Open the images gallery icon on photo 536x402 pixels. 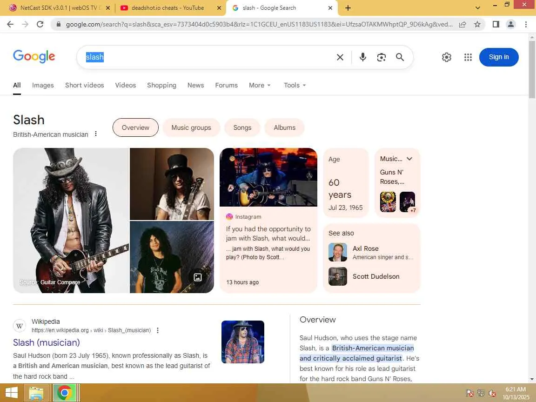pos(198,277)
